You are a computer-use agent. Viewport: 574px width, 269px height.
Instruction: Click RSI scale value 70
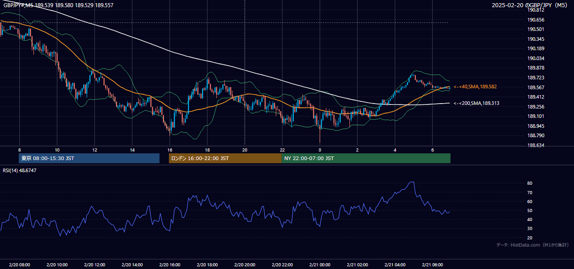[x=530, y=192]
